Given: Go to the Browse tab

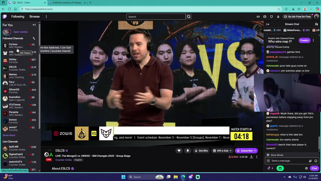Looking at the screenshot, I should (35, 17).
